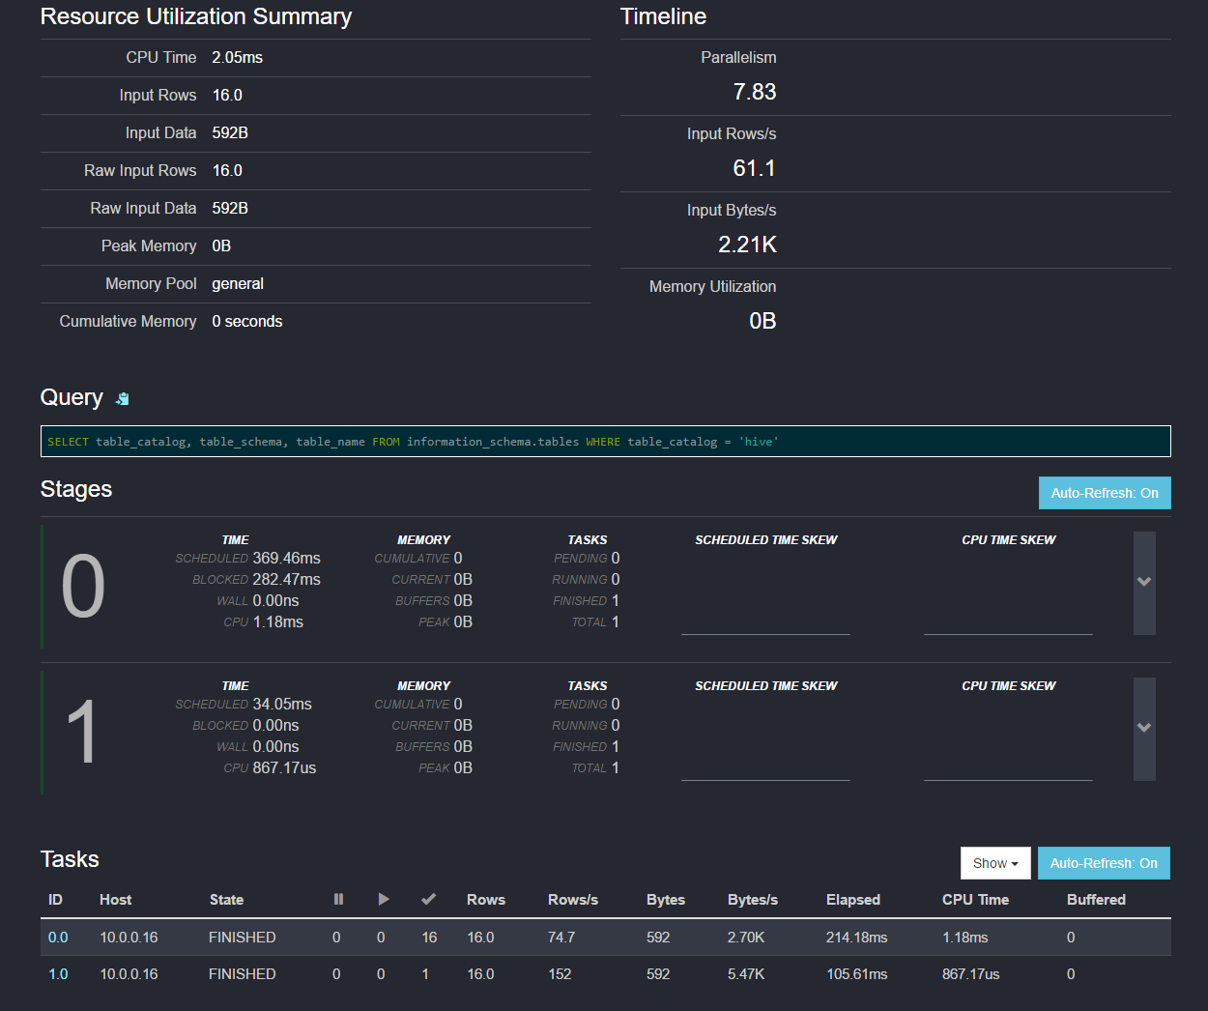Click the pause icon column header in Tasks
This screenshot has width=1208, height=1011.
[x=338, y=899]
